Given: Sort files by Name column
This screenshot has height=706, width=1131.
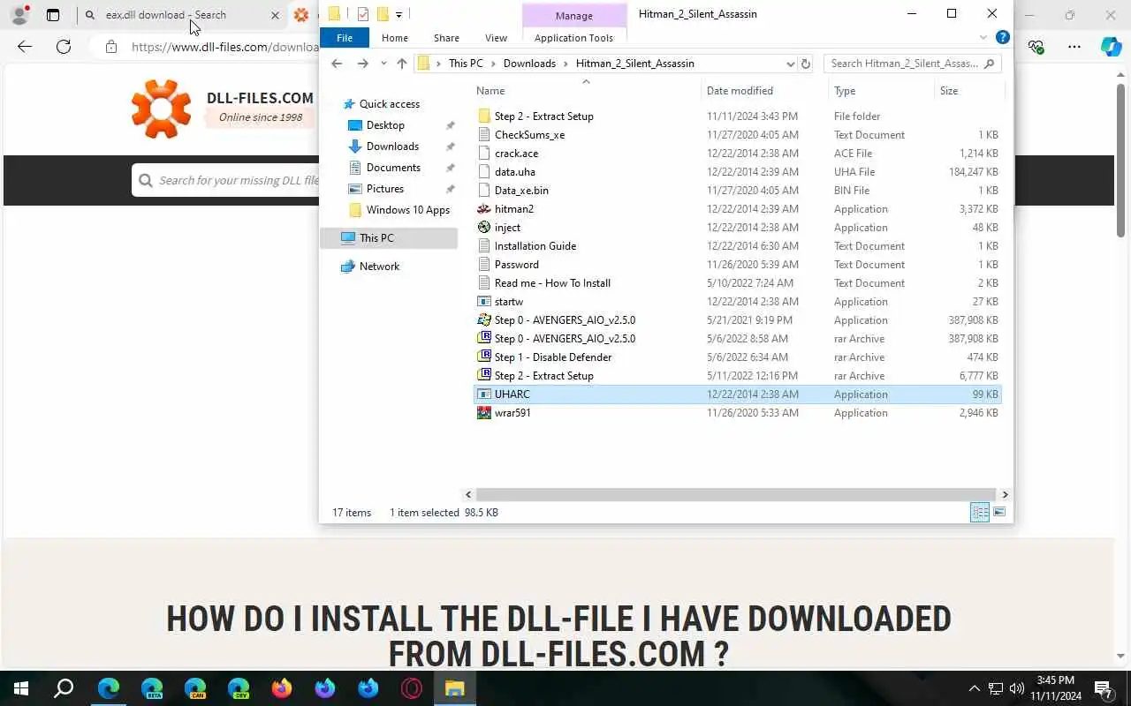Looking at the screenshot, I should click(x=586, y=91).
